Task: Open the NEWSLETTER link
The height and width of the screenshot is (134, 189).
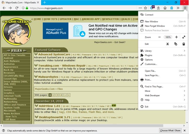Action: tap(110, 19)
